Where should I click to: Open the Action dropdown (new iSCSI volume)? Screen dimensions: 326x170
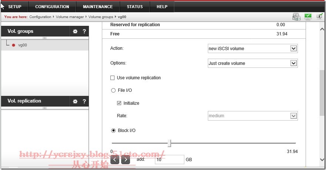pos(253,48)
